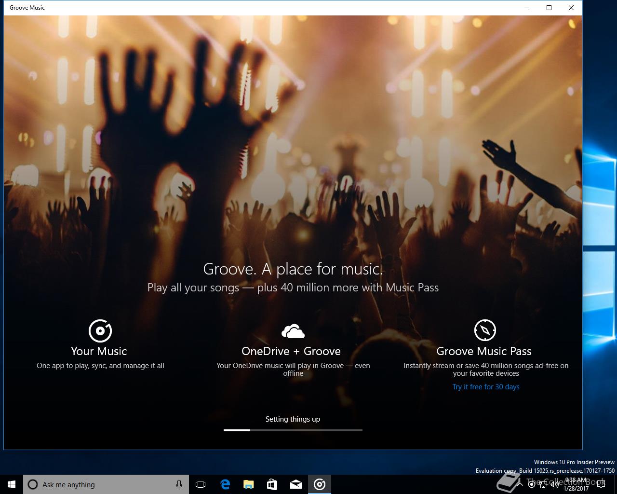617x494 pixels.
Task: Click the OneDrive cloud icon
Action: tap(293, 331)
